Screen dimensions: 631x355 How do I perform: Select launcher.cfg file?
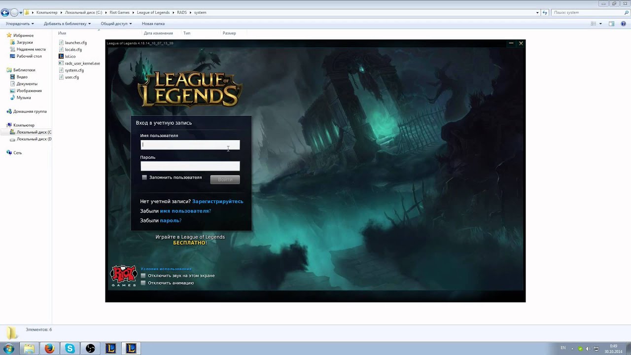click(72, 42)
